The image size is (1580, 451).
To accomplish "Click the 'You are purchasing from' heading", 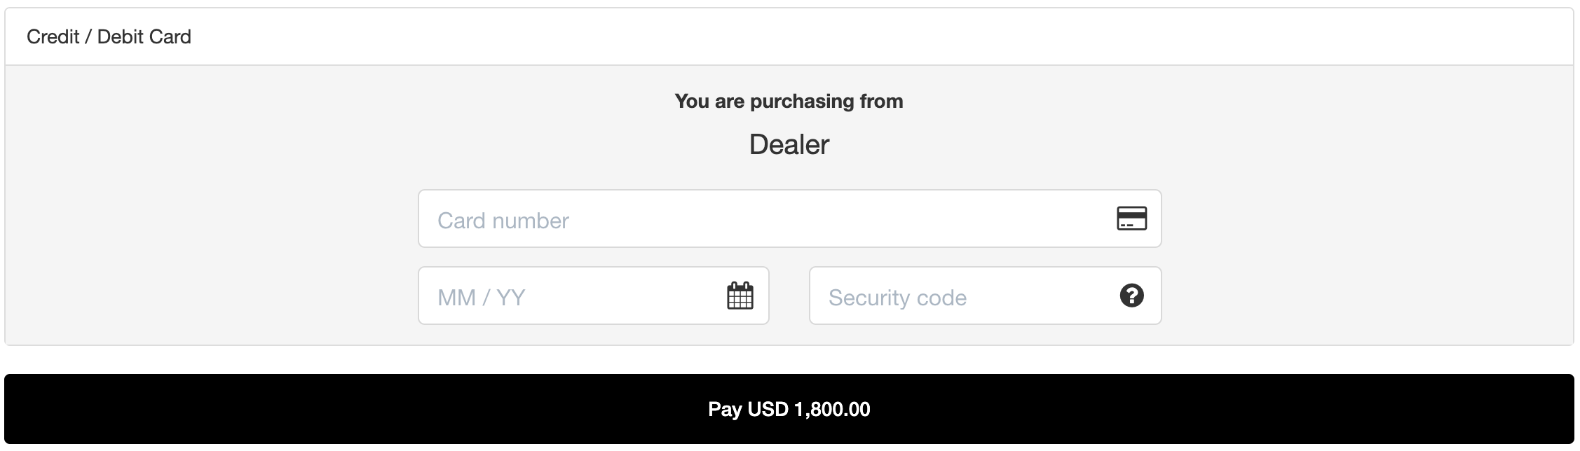I will [x=789, y=101].
